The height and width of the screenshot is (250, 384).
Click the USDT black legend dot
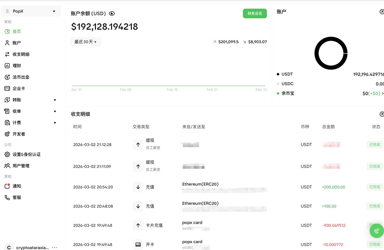click(278, 74)
